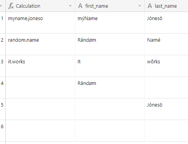Select row number 6

tap(2, 127)
